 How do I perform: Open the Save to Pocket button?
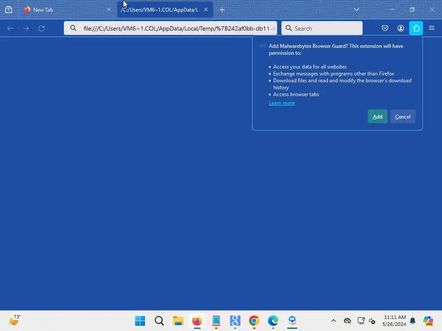coord(385,28)
